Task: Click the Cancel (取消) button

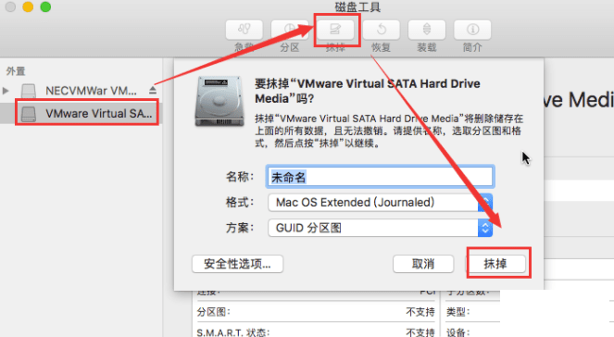Action: [423, 264]
